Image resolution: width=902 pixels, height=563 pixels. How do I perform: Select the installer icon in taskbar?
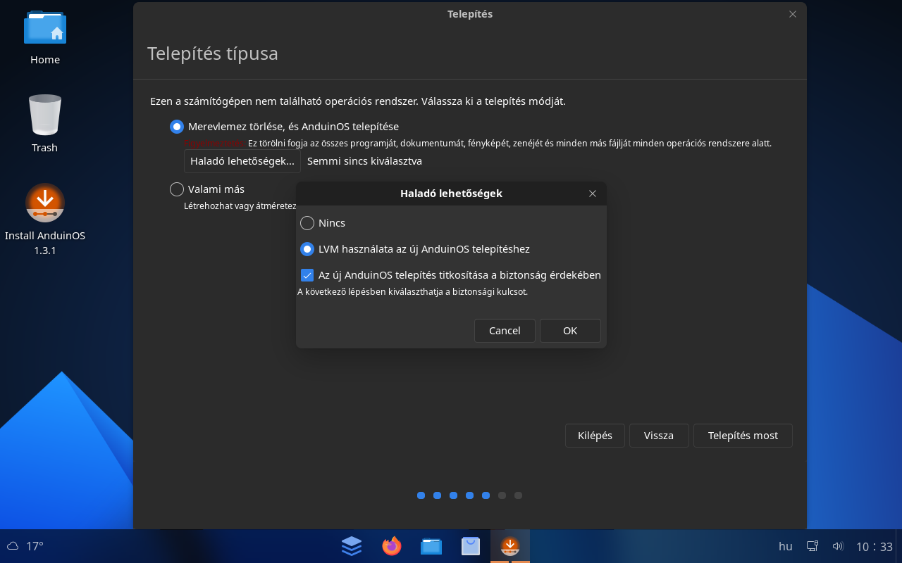tap(509, 546)
